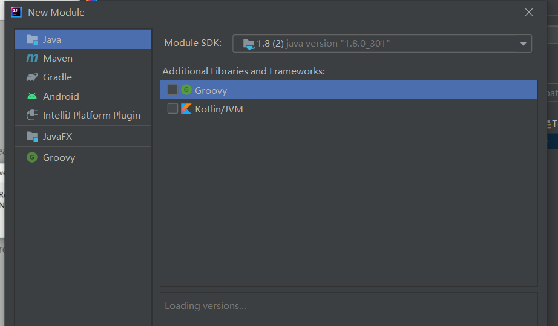Click the JavaFX folder icon
Screen dimensions: 558x326
[32, 137]
